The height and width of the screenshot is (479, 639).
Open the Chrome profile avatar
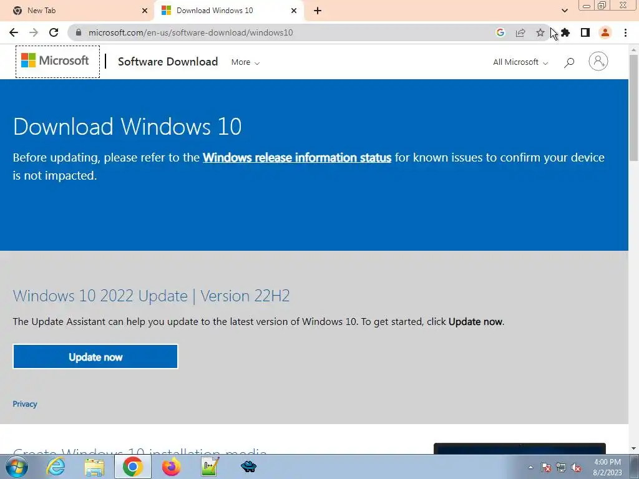click(605, 32)
